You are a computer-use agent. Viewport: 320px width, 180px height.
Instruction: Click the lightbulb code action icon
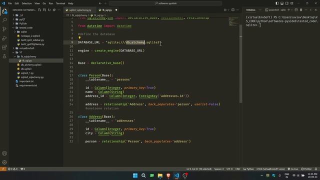[x=79, y=38]
